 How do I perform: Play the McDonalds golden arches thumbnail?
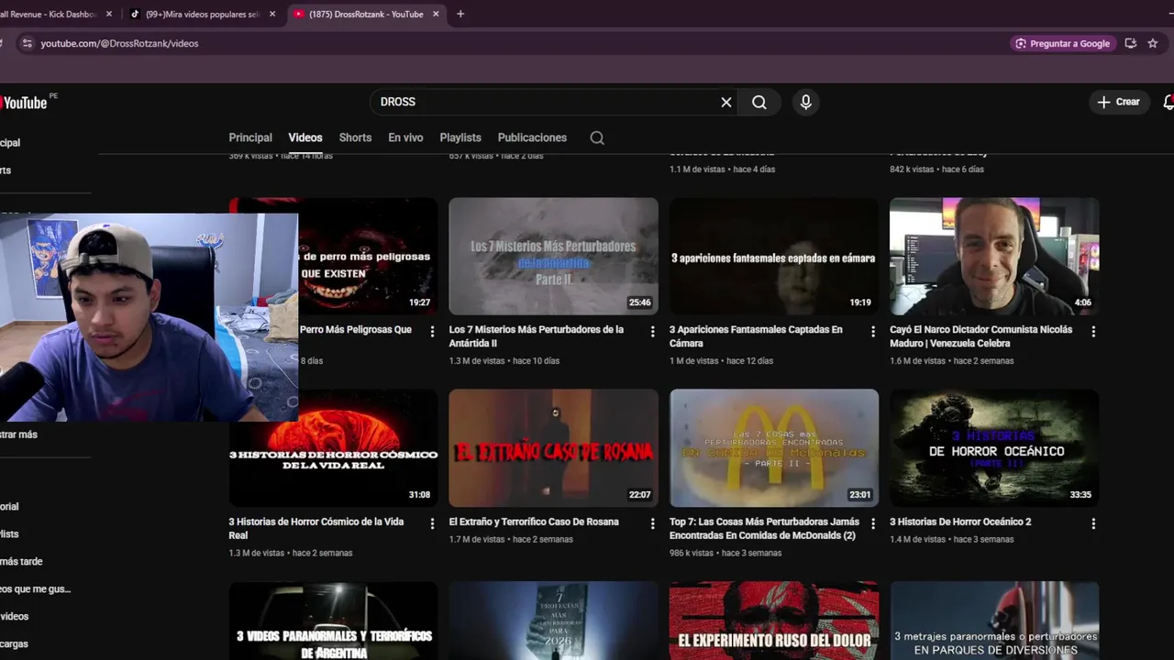[773, 448]
